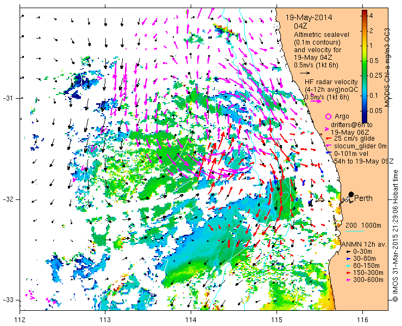Click the color bar value 0.05
Viewport: 402px width, 326px height.
click(x=376, y=110)
